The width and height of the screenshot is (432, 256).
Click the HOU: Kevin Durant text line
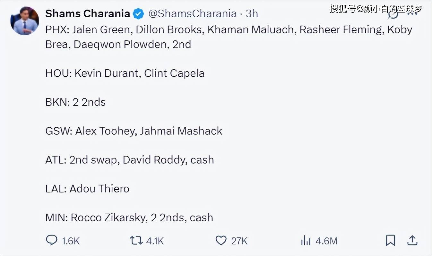click(x=125, y=73)
